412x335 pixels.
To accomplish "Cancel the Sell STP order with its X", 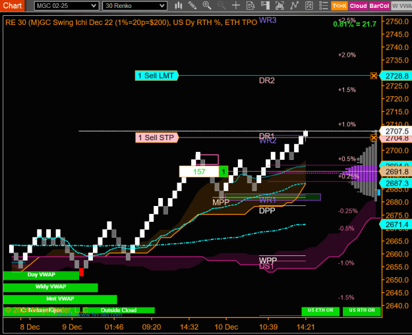I will click(x=373, y=138).
